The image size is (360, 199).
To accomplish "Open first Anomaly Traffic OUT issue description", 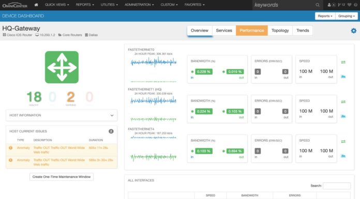I will 59,150.
